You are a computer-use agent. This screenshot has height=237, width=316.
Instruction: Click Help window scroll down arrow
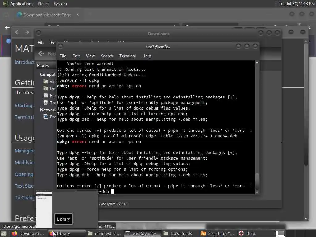[306, 218]
